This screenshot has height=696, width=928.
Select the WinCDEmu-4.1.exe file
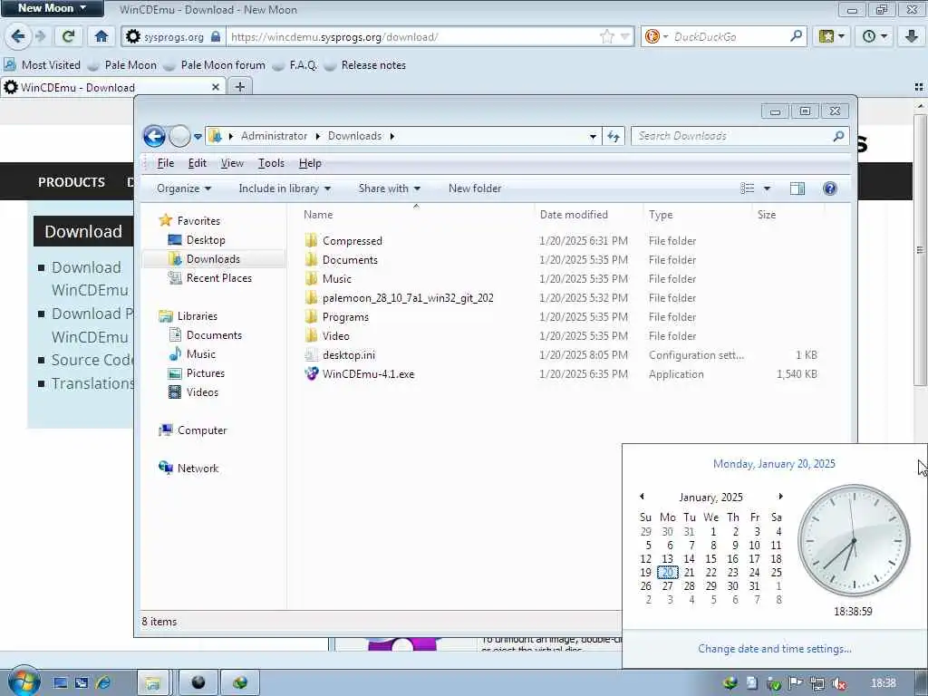click(368, 374)
